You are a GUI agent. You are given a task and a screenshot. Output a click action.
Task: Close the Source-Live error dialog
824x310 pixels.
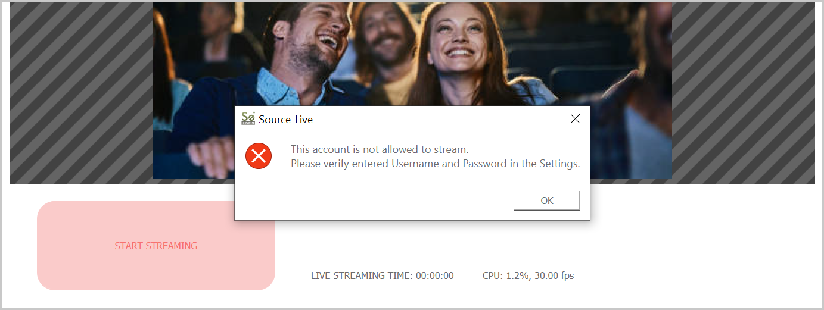tap(575, 119)
